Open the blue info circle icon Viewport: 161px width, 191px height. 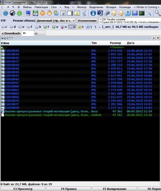pos(93,13)
